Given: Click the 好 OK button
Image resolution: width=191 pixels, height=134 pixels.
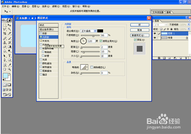Looking at the screenshot, I should pos(140,25).
